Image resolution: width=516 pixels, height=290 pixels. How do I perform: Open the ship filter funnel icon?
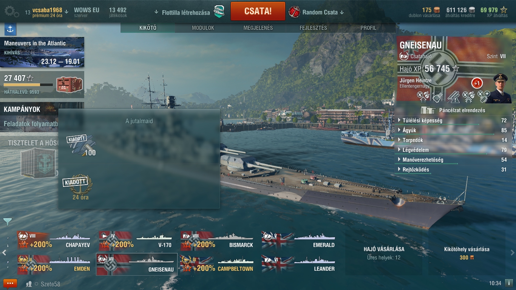7,221
